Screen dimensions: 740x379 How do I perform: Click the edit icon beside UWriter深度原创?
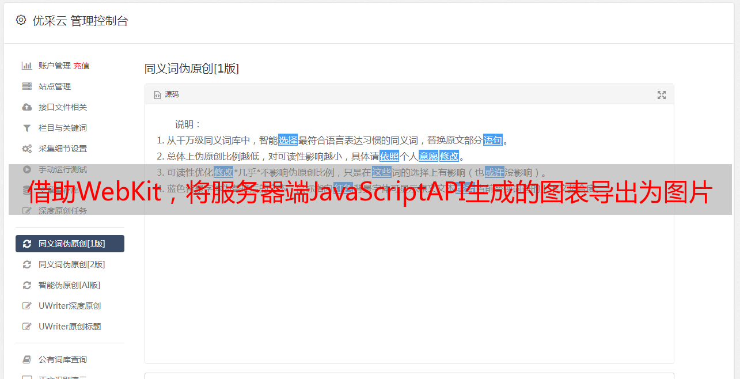coord(26,306)
